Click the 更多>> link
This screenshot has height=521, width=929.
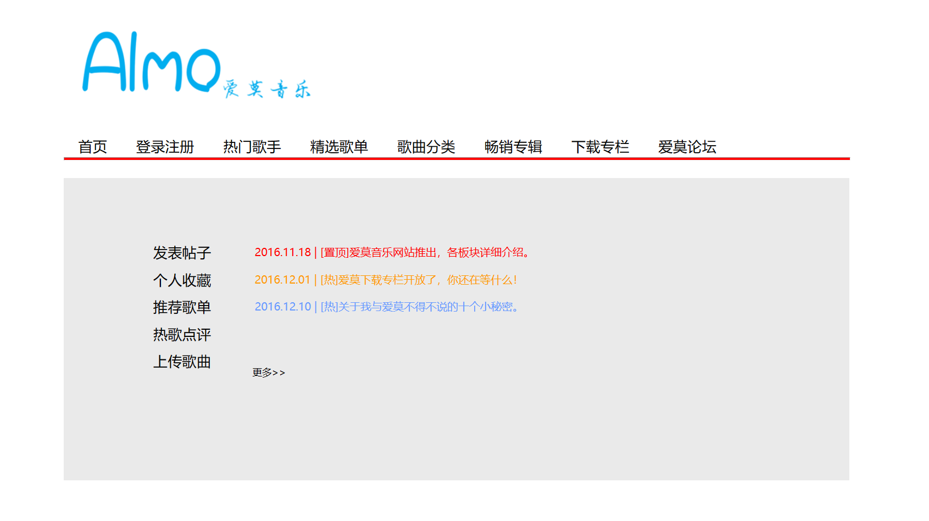tap(269, 373)
